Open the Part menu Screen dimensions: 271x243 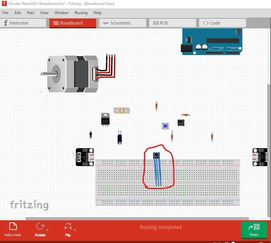click(x=31, y=13)
